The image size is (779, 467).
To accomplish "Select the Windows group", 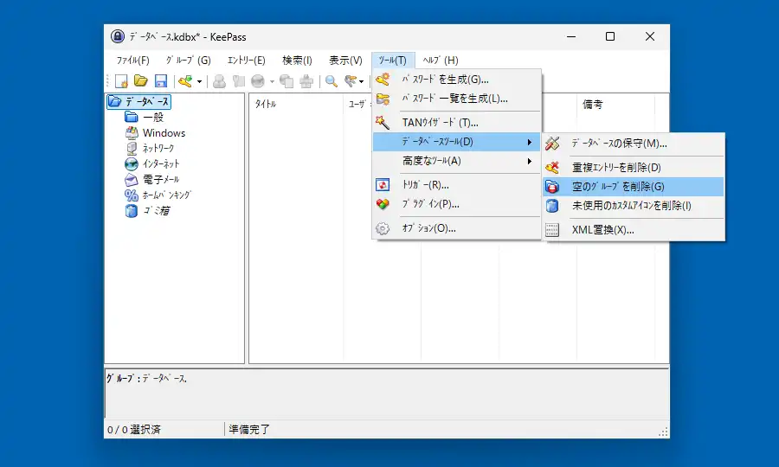I will tap(164, 133).
